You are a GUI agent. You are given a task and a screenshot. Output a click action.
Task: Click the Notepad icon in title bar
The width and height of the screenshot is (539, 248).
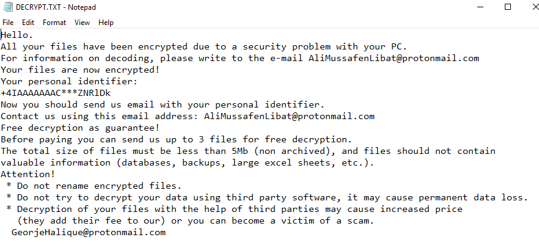(x=5, y=7)
